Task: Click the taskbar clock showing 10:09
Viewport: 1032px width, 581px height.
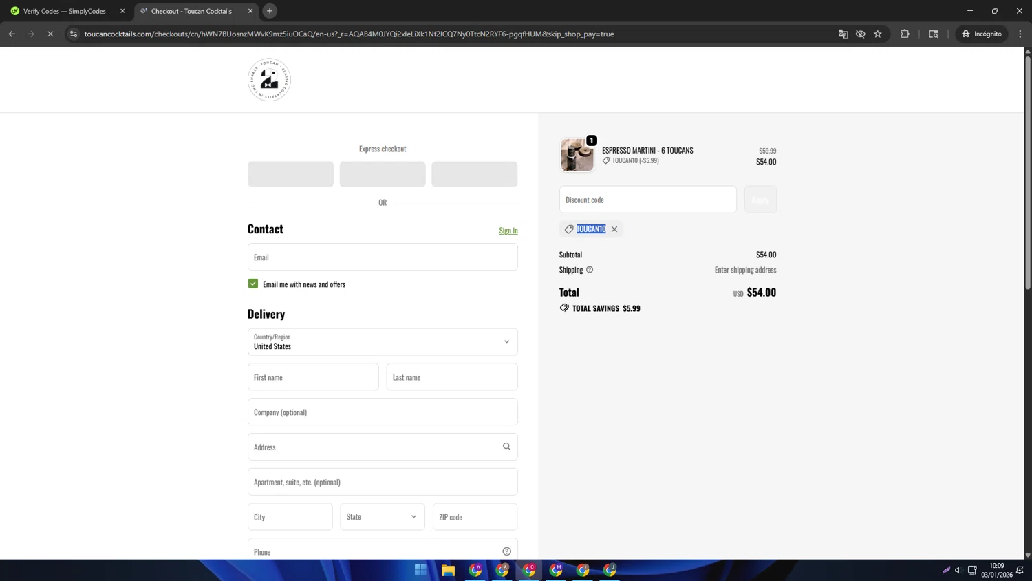Action: tap(997, 570)
